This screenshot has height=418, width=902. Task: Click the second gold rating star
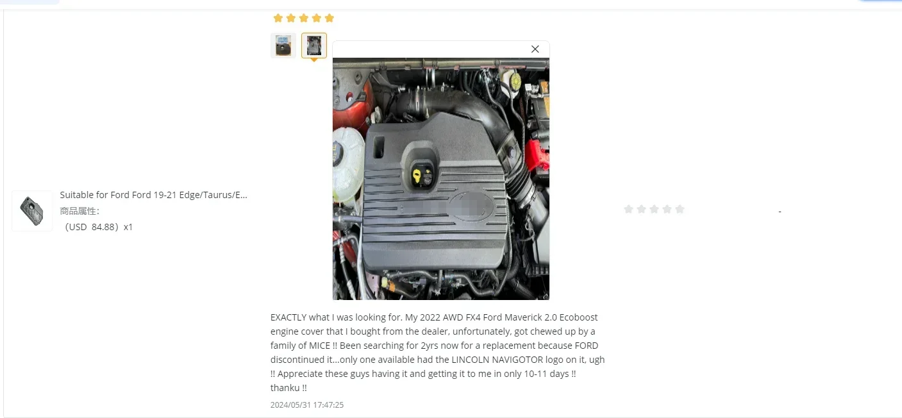point(290,18)
